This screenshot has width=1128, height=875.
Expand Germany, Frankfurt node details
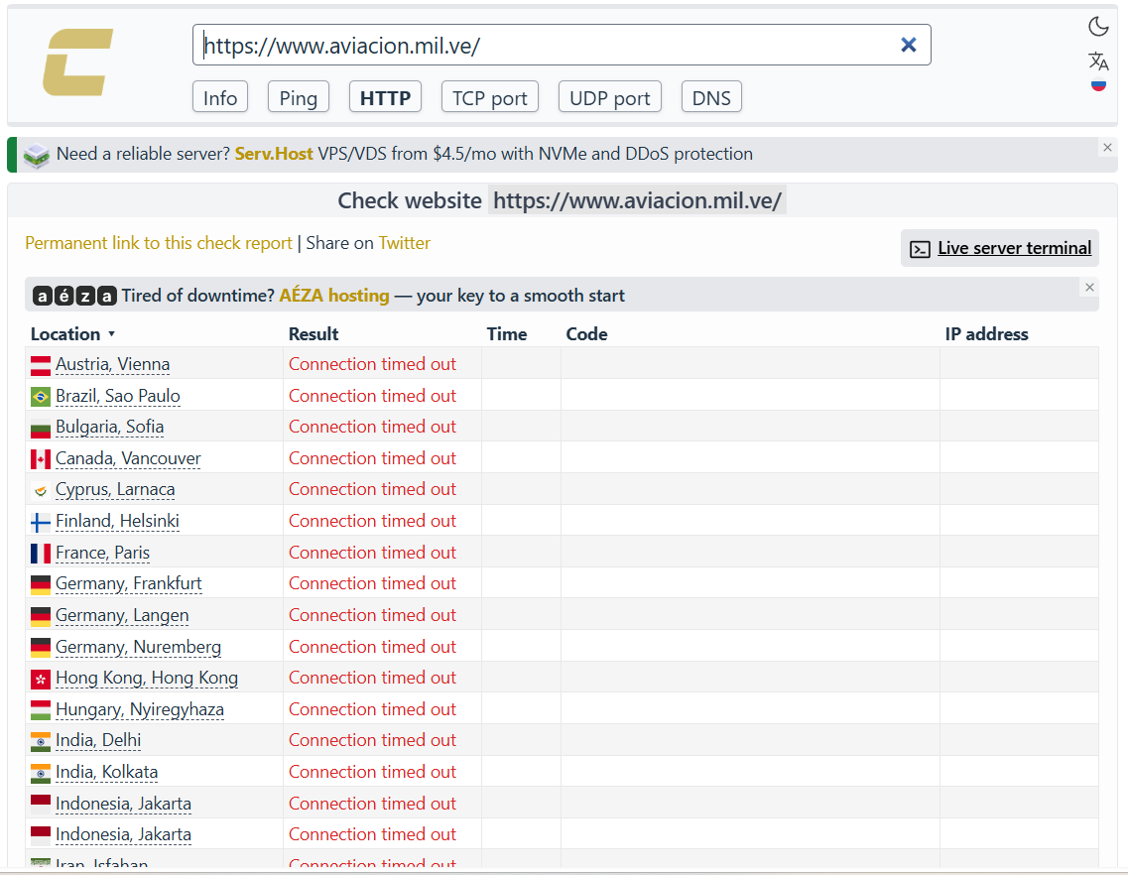tap(129, 583)
